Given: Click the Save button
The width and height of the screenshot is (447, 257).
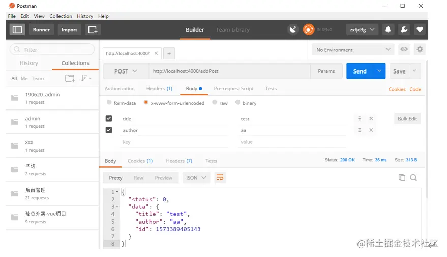Looking at the screenshot, I should (399, 71).
